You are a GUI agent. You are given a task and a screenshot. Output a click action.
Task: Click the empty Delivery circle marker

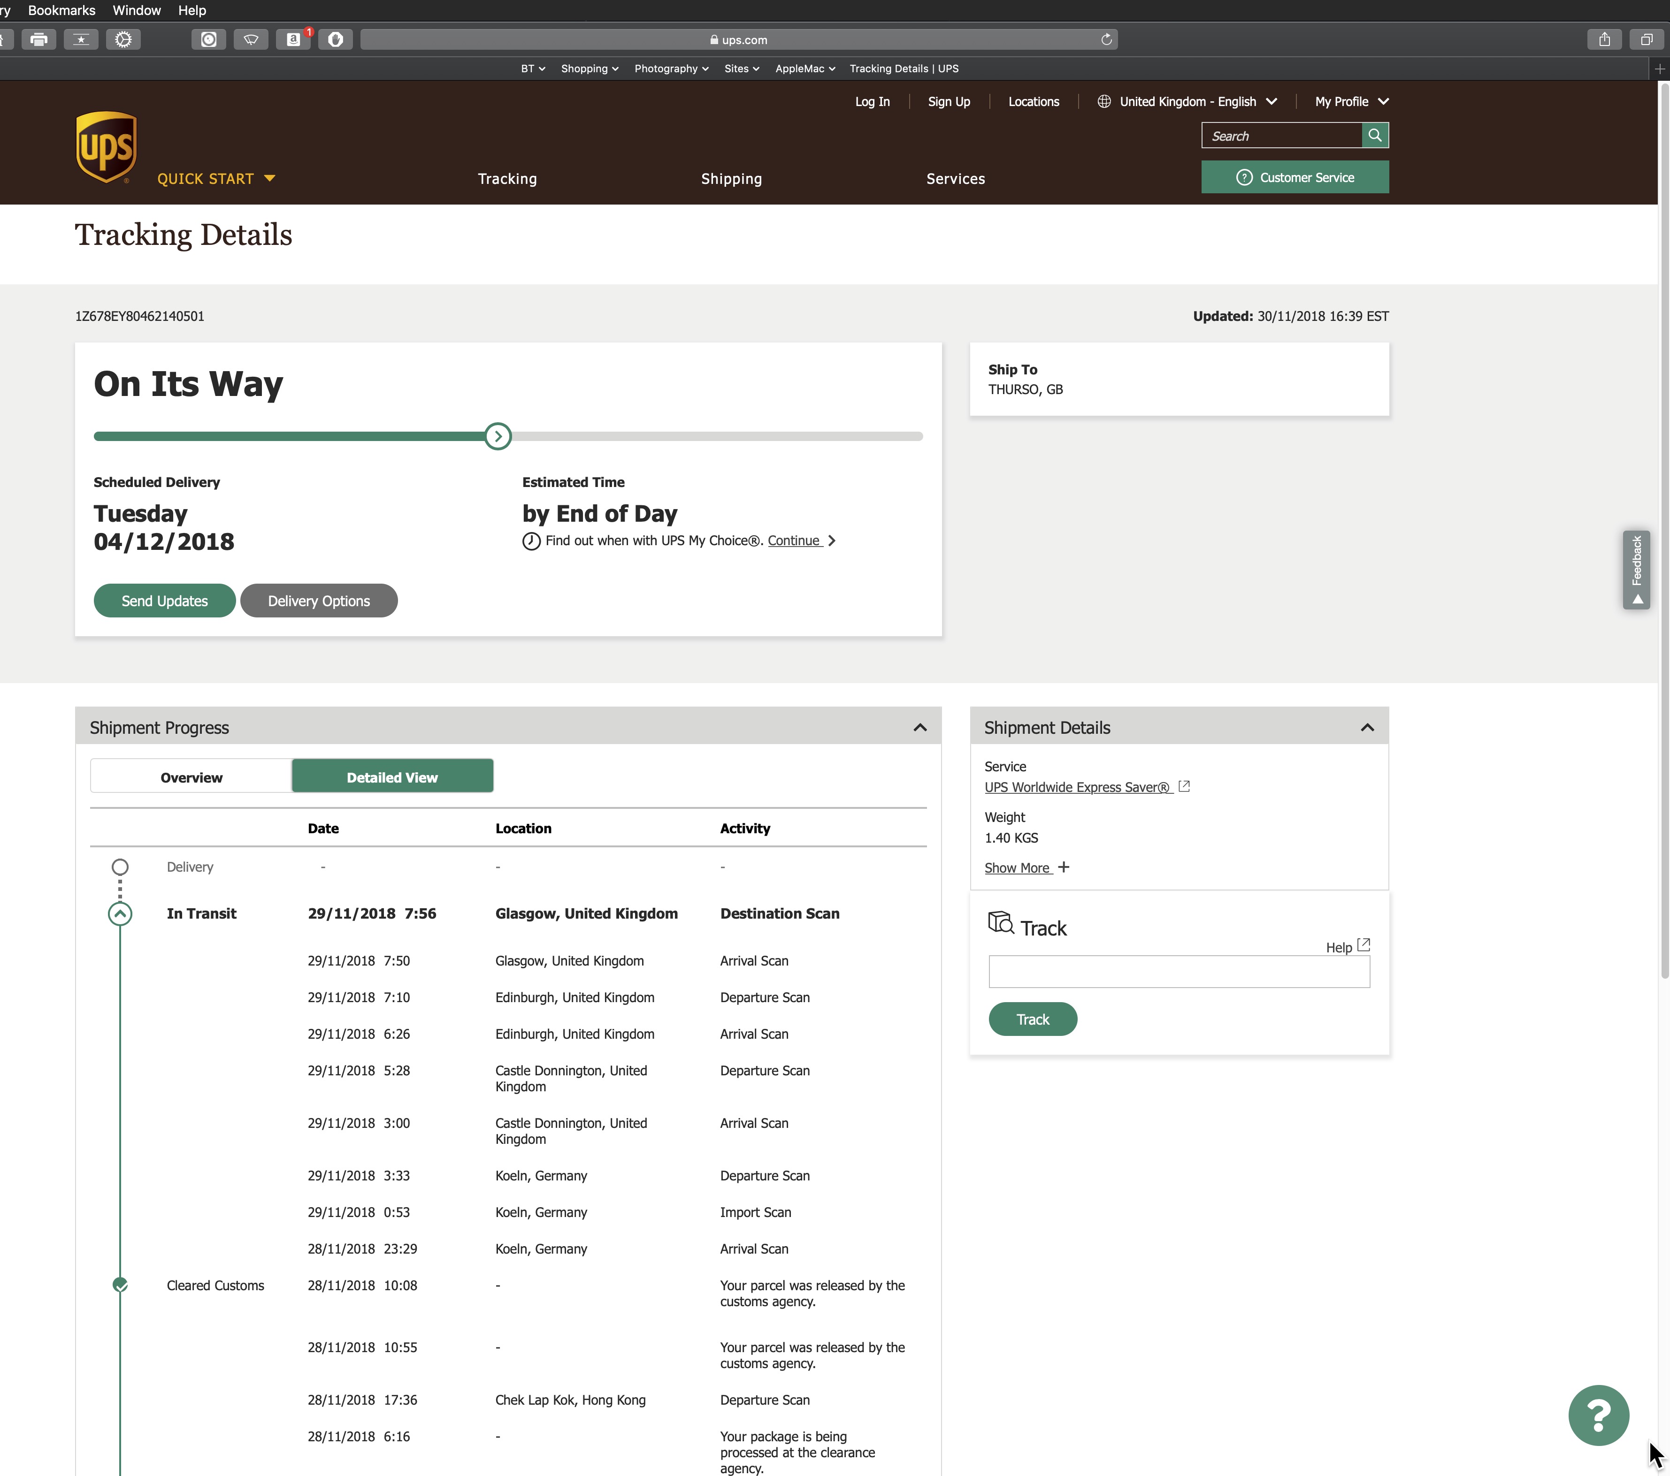click(120, 867)
